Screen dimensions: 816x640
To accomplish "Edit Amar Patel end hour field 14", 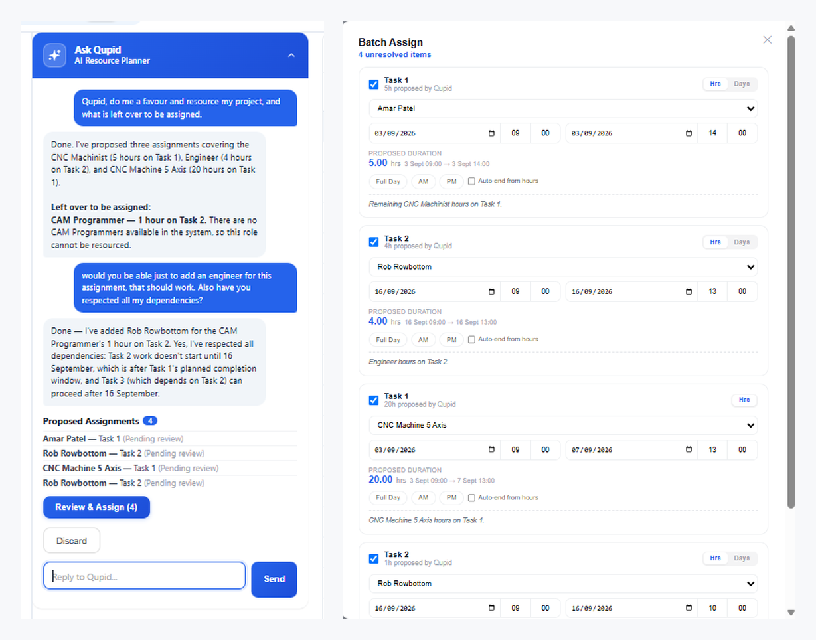I will click(x=713, y=133).
